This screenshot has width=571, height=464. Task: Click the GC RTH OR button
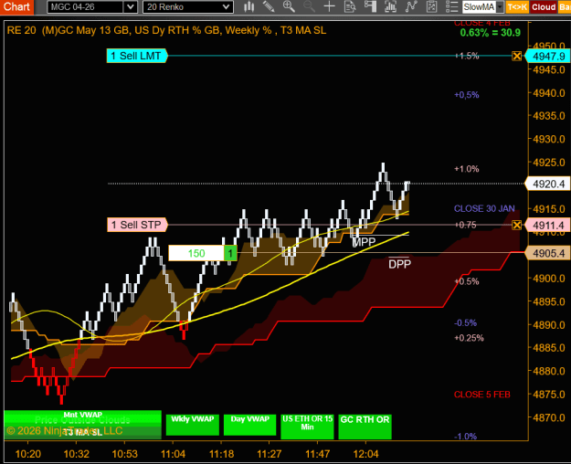point(365,427)
